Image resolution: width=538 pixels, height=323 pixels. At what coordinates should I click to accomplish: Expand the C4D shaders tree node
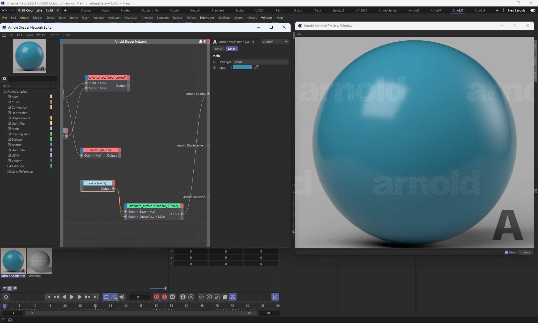tap(5, 166)
